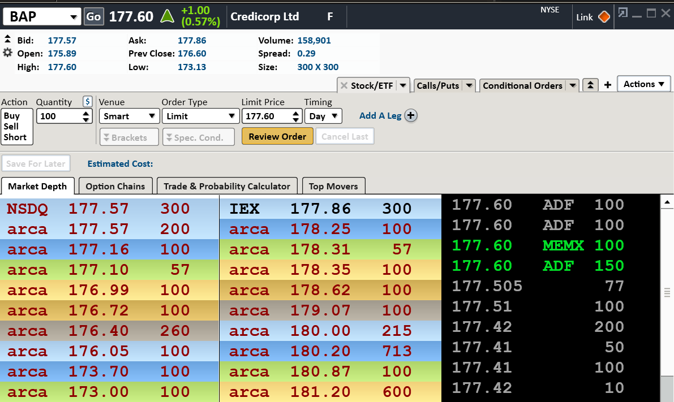Click the arca 181.20 ask row
The image size is (674, 402).
tap(330, 392)
